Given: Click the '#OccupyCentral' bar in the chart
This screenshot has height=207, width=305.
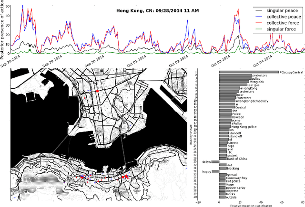Looking at the screenshot, I should point(249,72).
